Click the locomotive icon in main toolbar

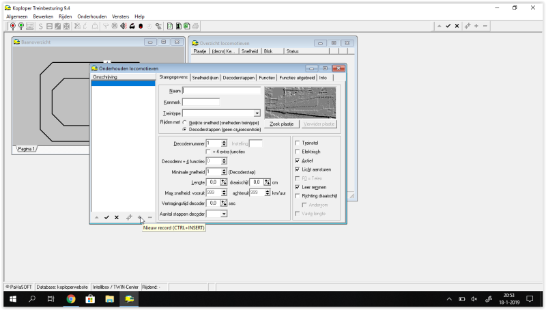(131, 26)
